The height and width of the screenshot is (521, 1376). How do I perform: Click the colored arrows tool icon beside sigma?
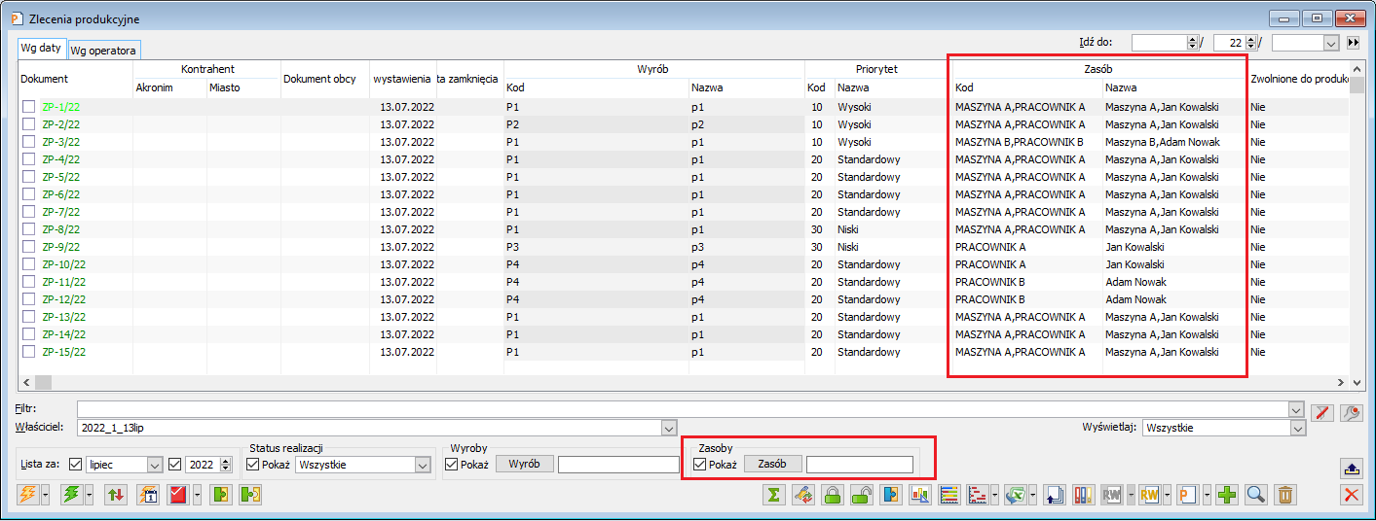(802, 495)
